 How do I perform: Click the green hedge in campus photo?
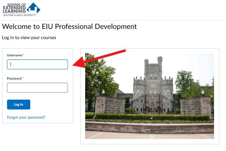pos(152,117)
